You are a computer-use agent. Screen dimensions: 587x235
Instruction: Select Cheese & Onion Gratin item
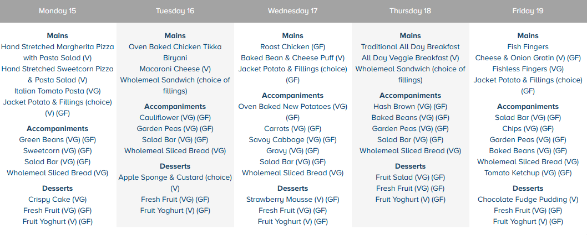coord(528,58)
